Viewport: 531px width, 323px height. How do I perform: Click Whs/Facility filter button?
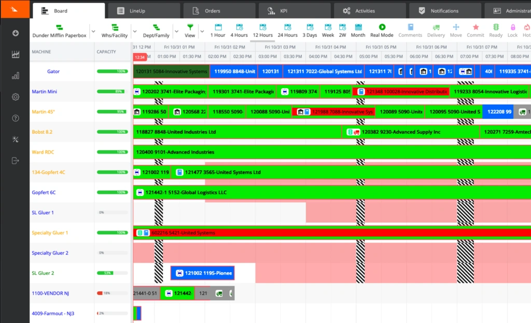pos(115,31)
